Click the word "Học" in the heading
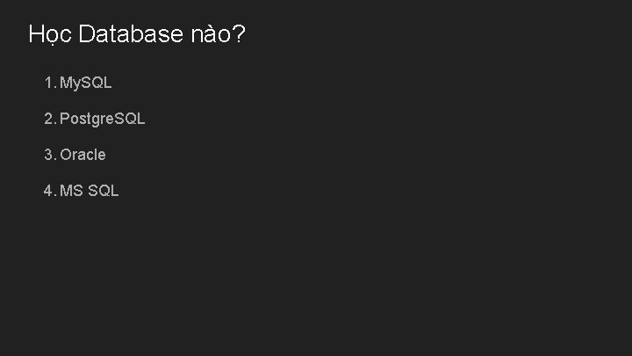The width and height of the screenshot is (632, 356). point(50,34)
